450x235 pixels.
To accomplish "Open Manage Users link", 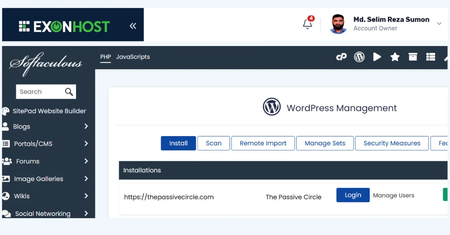I will (393, 195).
